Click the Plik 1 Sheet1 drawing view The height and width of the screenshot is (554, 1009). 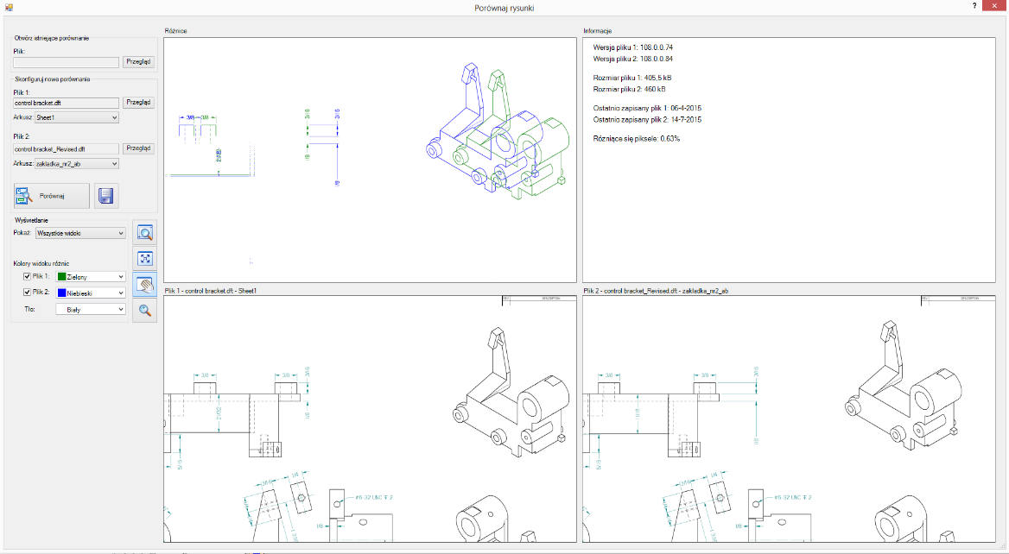pos(370,419)
